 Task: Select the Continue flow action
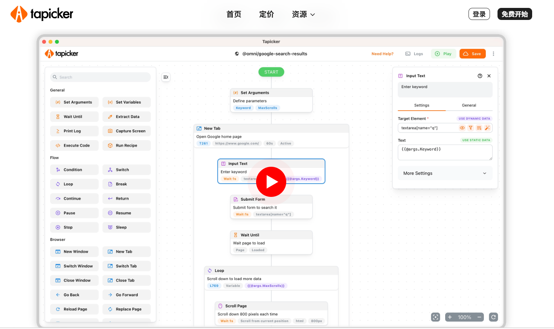click(x=74, y=199)
